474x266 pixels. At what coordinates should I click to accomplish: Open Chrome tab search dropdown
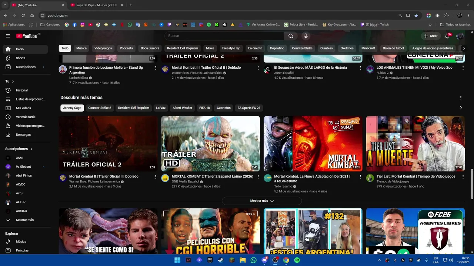coord(5,5)
